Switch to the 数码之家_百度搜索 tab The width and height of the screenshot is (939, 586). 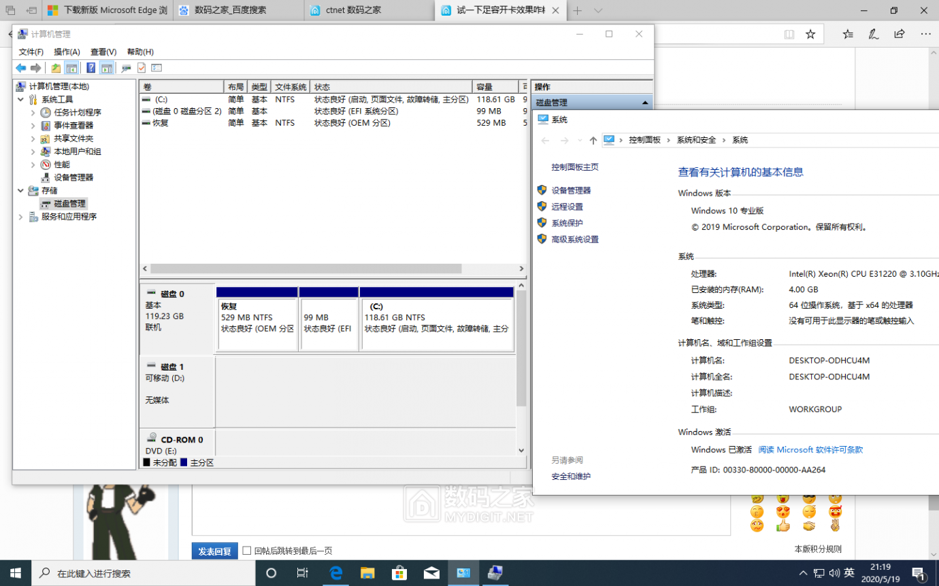239,10
